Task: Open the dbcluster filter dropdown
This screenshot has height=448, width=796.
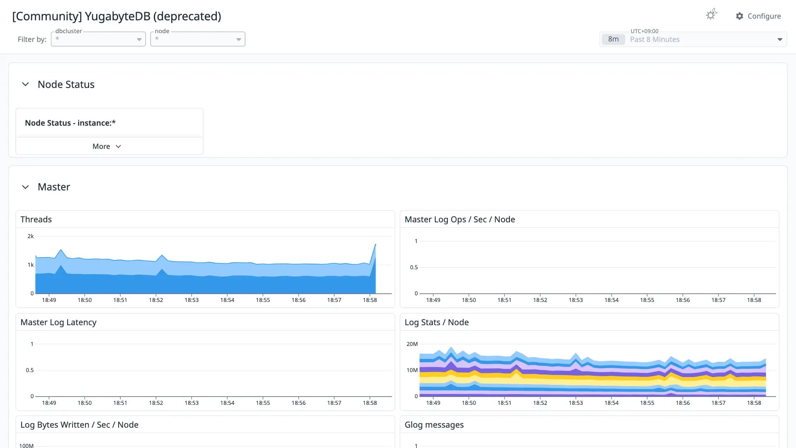Action: tap(98, 39)
